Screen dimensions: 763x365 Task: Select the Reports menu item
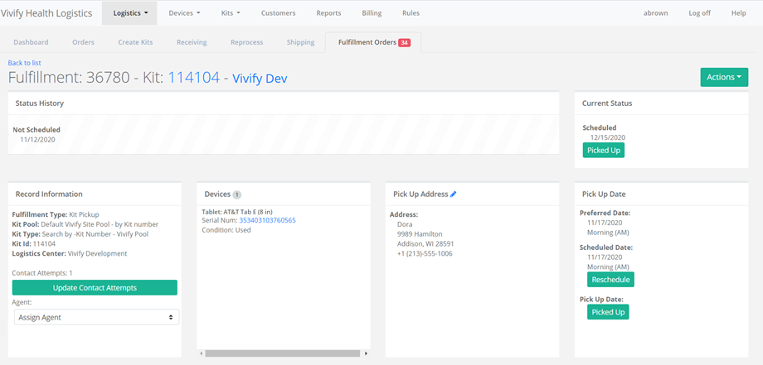[328, 13]
